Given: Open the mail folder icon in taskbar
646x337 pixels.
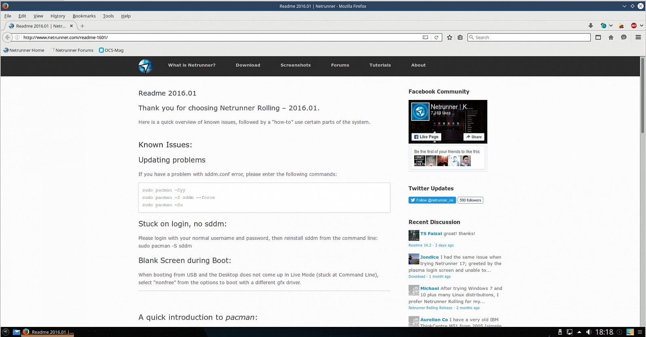Looking at the screenshot, I should click(16, 332).
